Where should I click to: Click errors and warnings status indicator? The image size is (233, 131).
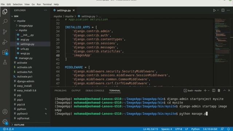(x=8, y=129)
